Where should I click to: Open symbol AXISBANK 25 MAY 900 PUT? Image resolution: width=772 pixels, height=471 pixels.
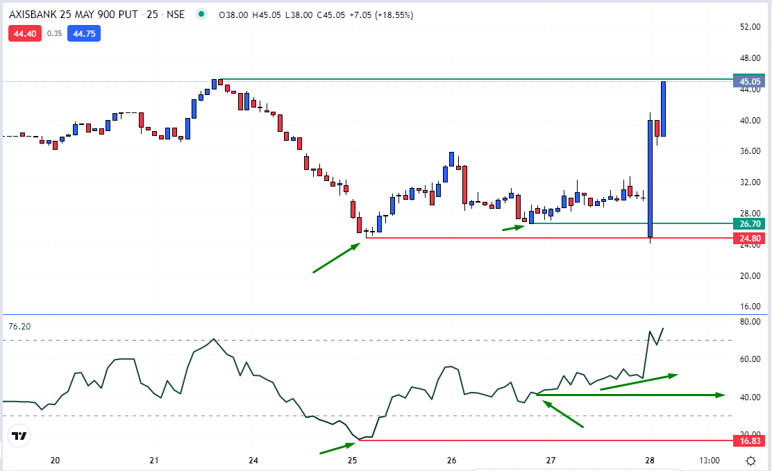74,15
